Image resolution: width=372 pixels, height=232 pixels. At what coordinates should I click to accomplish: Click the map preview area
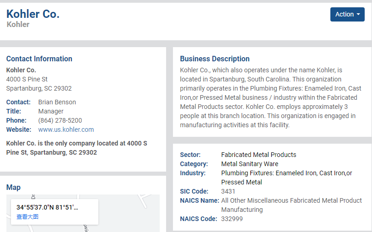coord(83,213)
